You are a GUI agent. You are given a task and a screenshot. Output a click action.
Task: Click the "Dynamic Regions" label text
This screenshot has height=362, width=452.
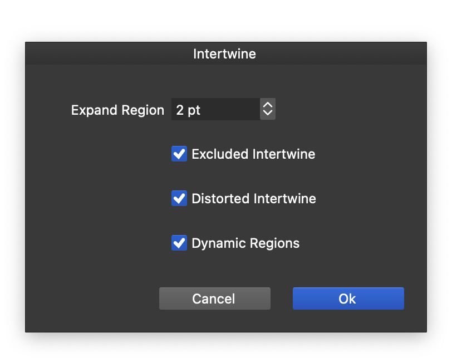(245, 243)
